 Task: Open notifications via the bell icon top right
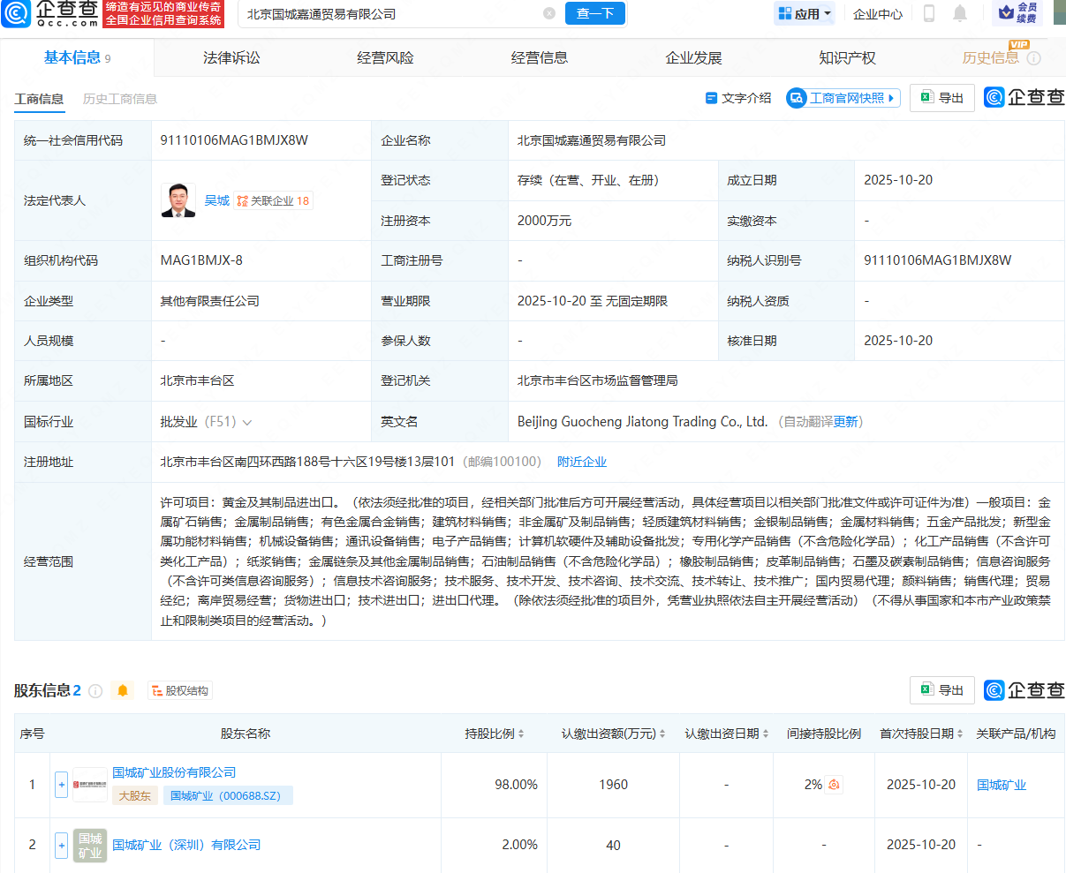point(959,14)
